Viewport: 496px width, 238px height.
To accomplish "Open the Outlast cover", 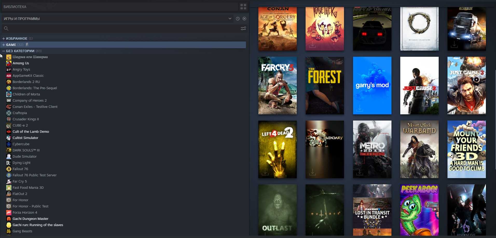I will 278,210.
